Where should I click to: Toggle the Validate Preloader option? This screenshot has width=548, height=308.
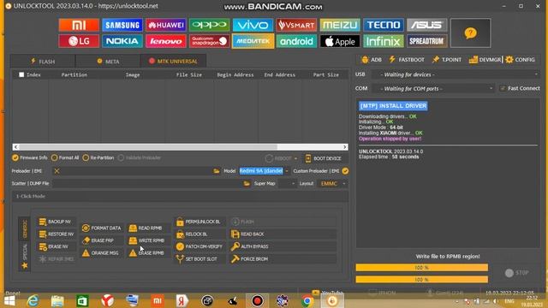tap(139, 157)
